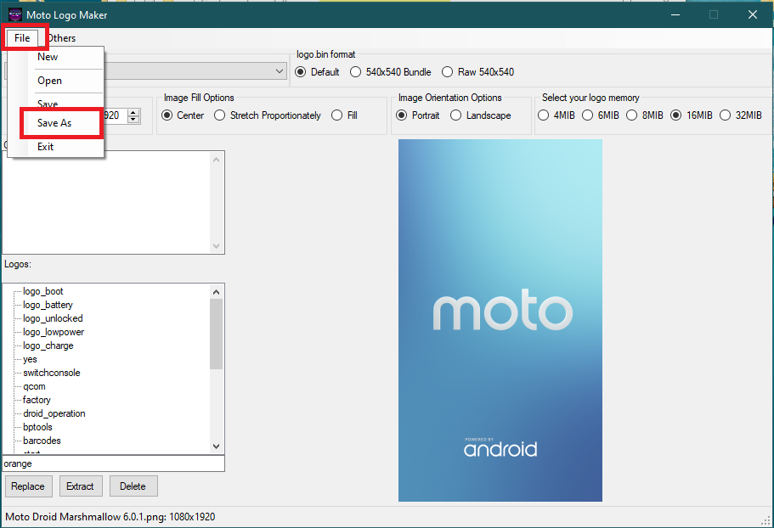Click the Replace button

(28, 486)
